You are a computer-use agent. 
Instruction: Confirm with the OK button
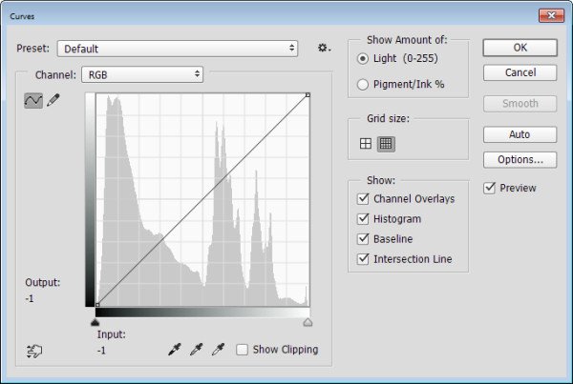pos(520,48)
